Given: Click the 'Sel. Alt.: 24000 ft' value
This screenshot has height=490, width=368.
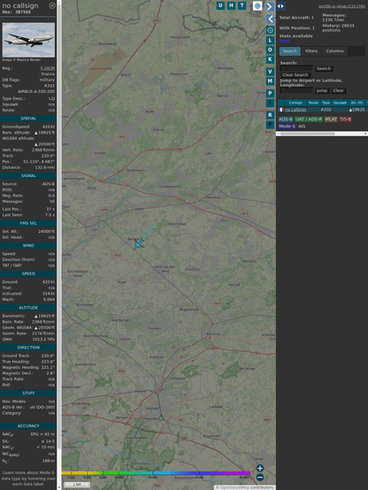Looking at the screenshot, I should coord(46,232).
